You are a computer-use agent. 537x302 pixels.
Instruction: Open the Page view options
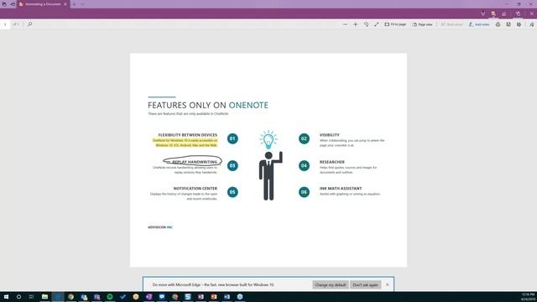click(422, 24)
